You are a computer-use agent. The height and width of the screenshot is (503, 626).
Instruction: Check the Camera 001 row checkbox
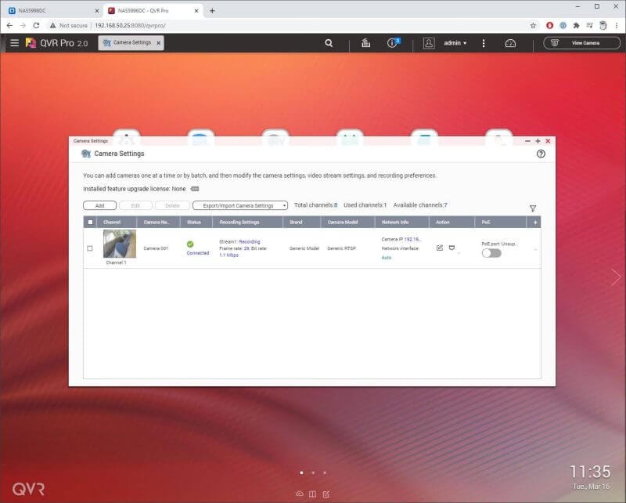(90, 248)
